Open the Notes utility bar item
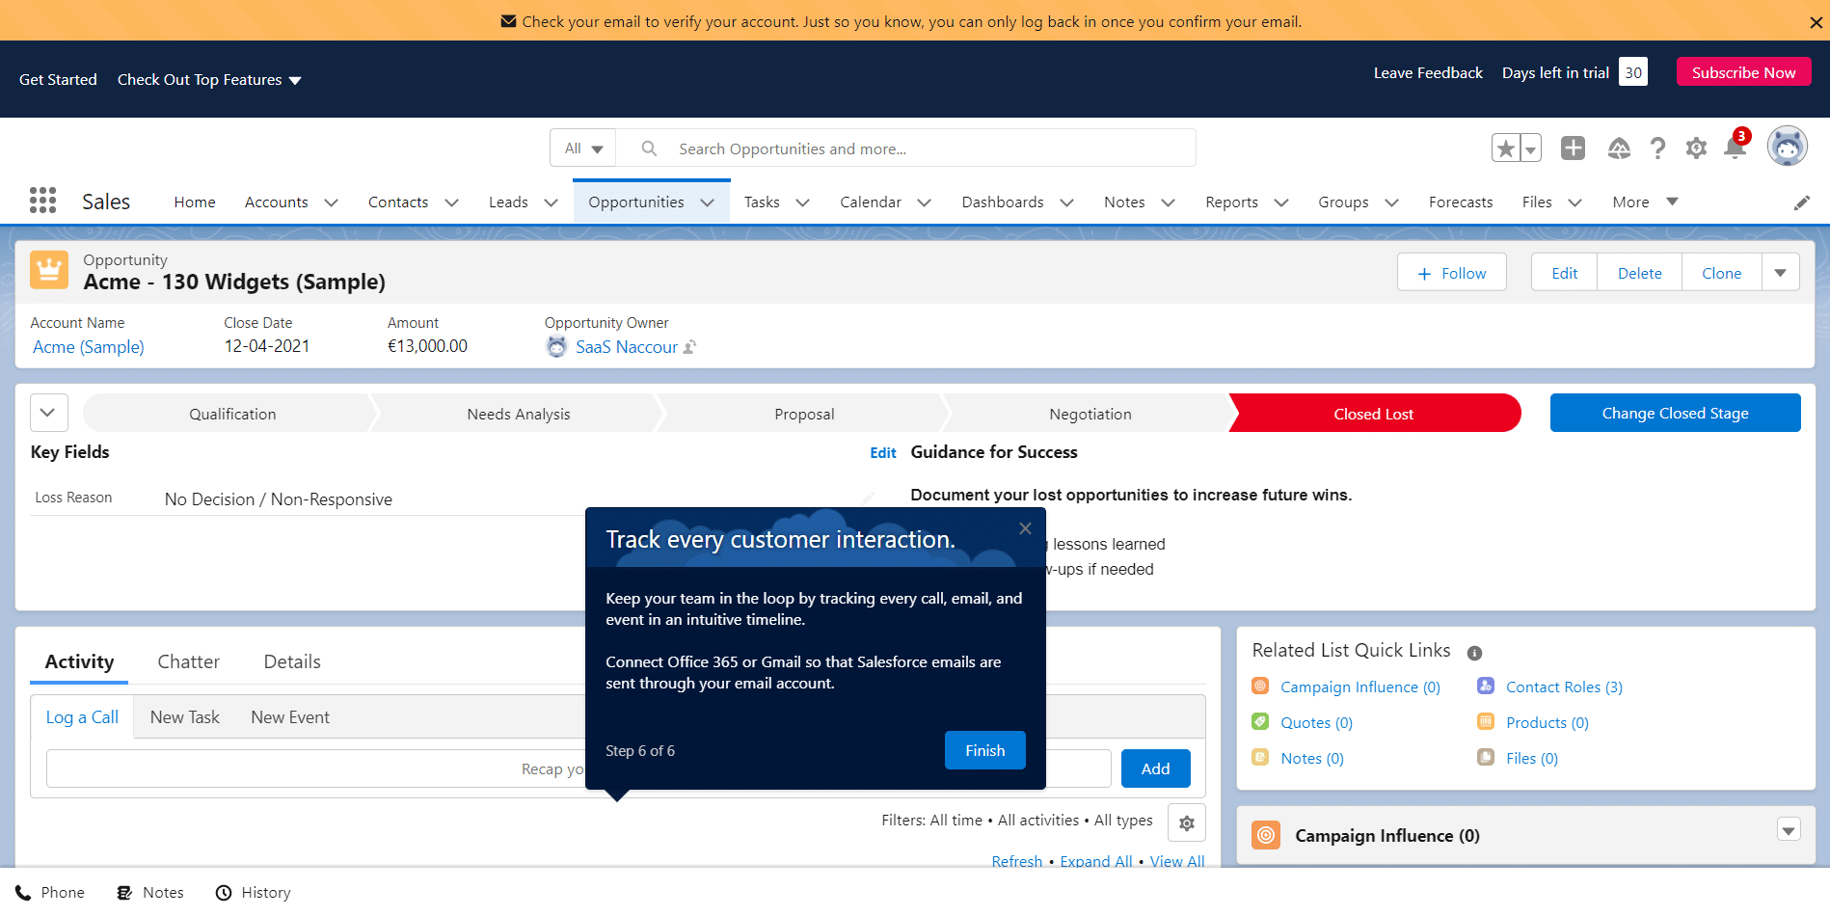Screen dimensions: 1830x916 point(150,893)
